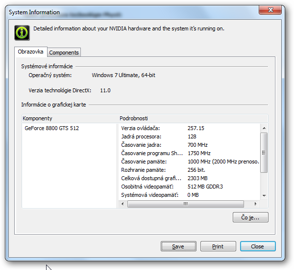Switch to the Components tab

pyautogui.click(x=64, y=53)
